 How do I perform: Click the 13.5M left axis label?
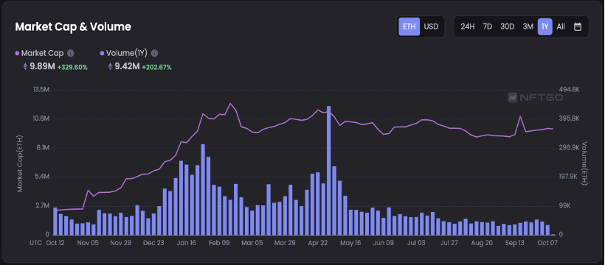pyautogui.click(x=41, y=90)
